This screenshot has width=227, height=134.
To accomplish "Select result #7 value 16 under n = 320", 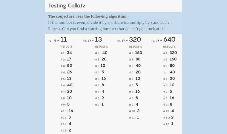I will click(x=138, y=91).
